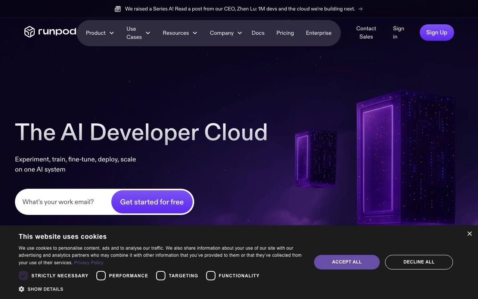Click the newspaper icon in announcement banner
Screen dimensions: 478x299
pos(118,9)
